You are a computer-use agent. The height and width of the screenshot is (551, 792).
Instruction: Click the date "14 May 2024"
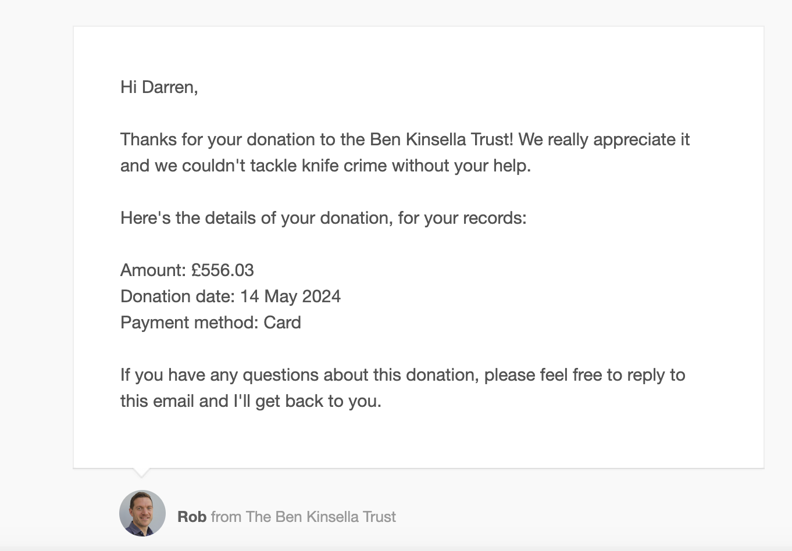click(290, 296)
